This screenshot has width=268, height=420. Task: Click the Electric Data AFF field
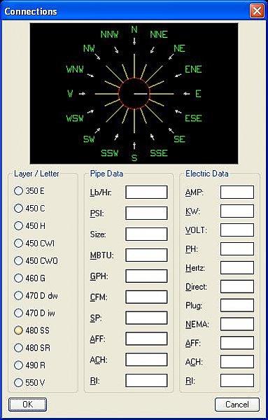point(237,343)
